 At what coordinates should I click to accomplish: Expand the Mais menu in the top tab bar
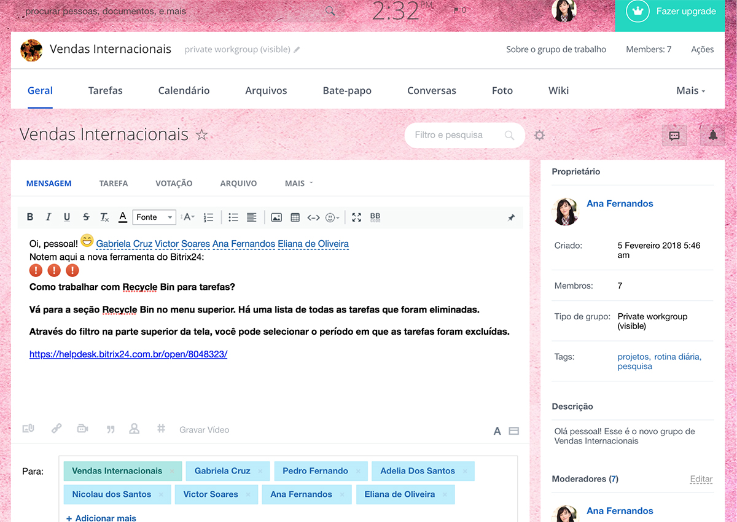(x=690, y=90)
